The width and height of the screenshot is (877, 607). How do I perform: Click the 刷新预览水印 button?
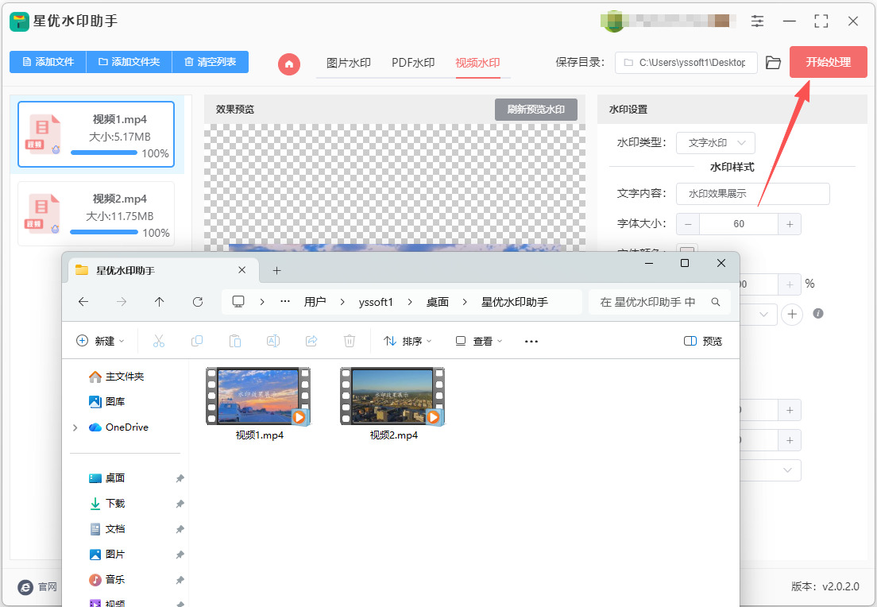536,110
